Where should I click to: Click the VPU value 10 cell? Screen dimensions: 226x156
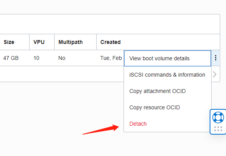pyautogui.click(x=36, y=58)
